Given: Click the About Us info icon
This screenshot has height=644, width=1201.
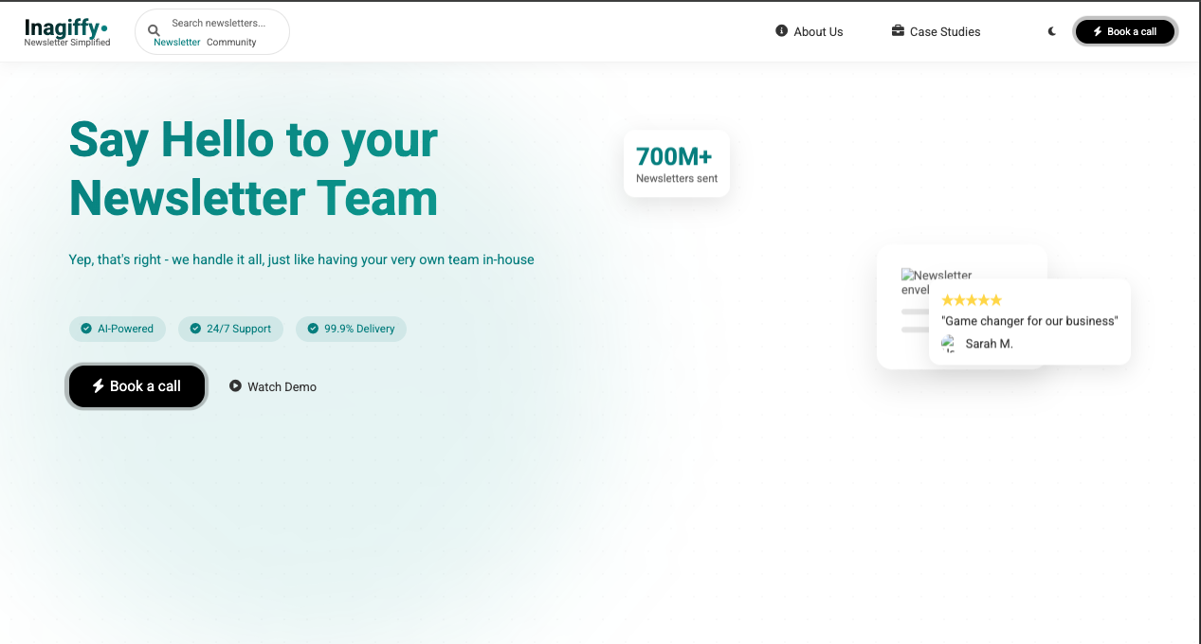Looking at the screenshot, I should click(782, 31).
